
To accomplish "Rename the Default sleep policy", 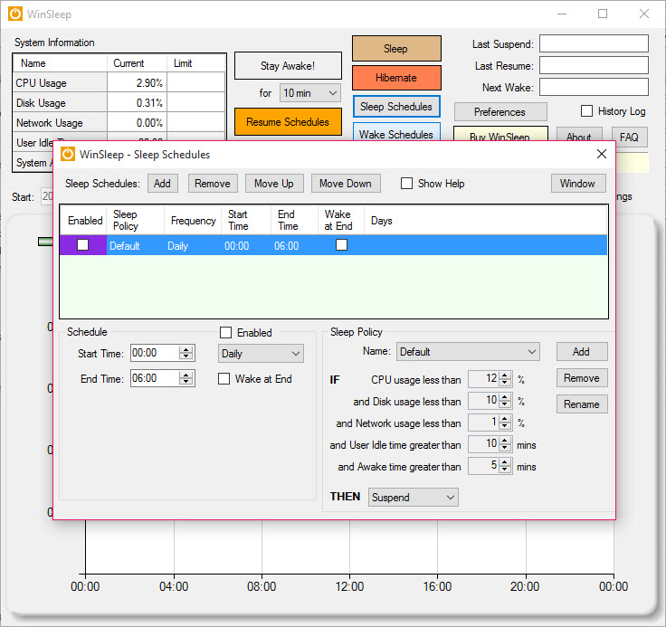I will click(x=582, y=404).
